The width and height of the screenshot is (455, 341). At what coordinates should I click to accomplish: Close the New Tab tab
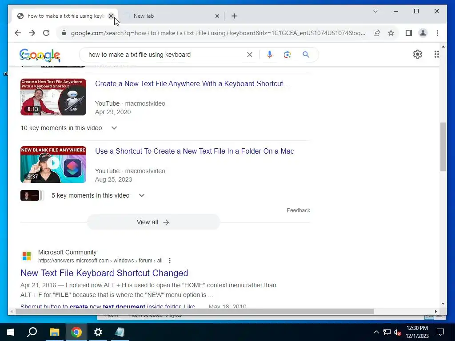point(217,16)
